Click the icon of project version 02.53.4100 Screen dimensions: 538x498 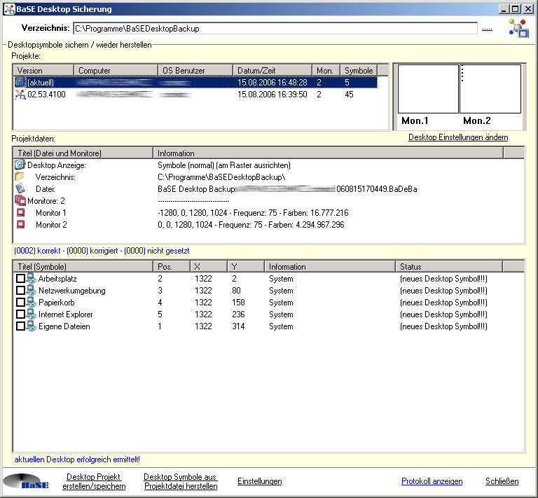[20, 95]
